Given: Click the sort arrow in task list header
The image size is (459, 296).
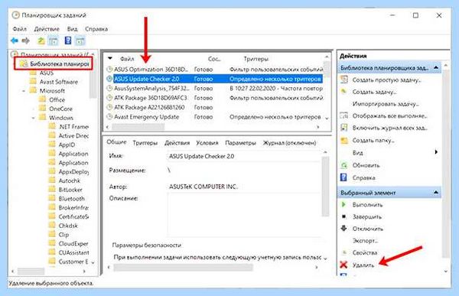Looking at the screenshot, I should 110,58.
